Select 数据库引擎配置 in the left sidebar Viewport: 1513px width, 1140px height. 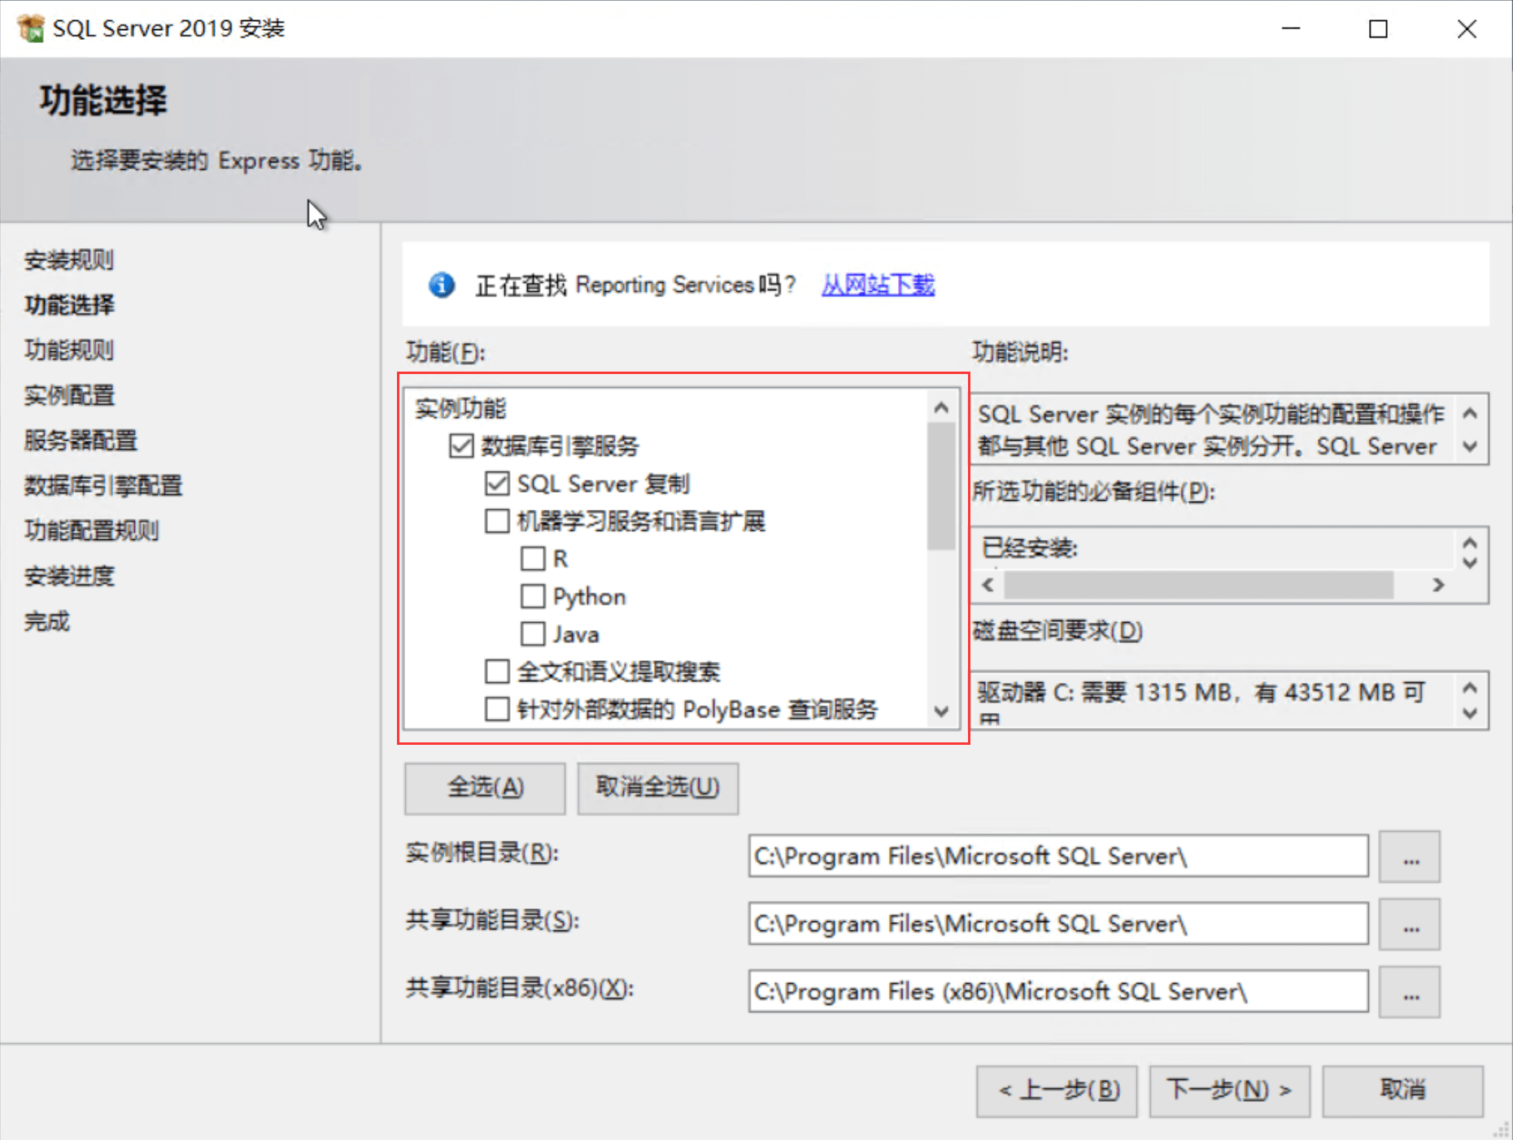pos(102,485)
